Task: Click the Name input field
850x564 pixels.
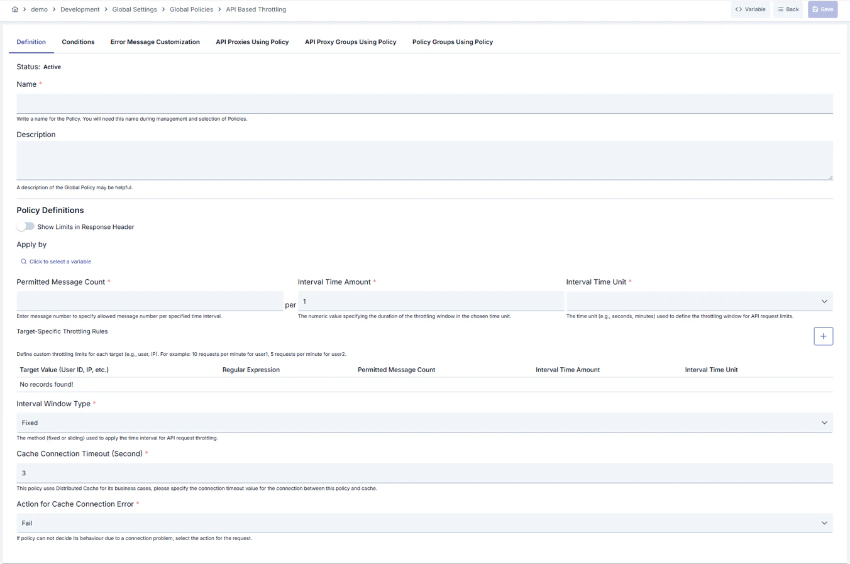Action: click(424, 103)
